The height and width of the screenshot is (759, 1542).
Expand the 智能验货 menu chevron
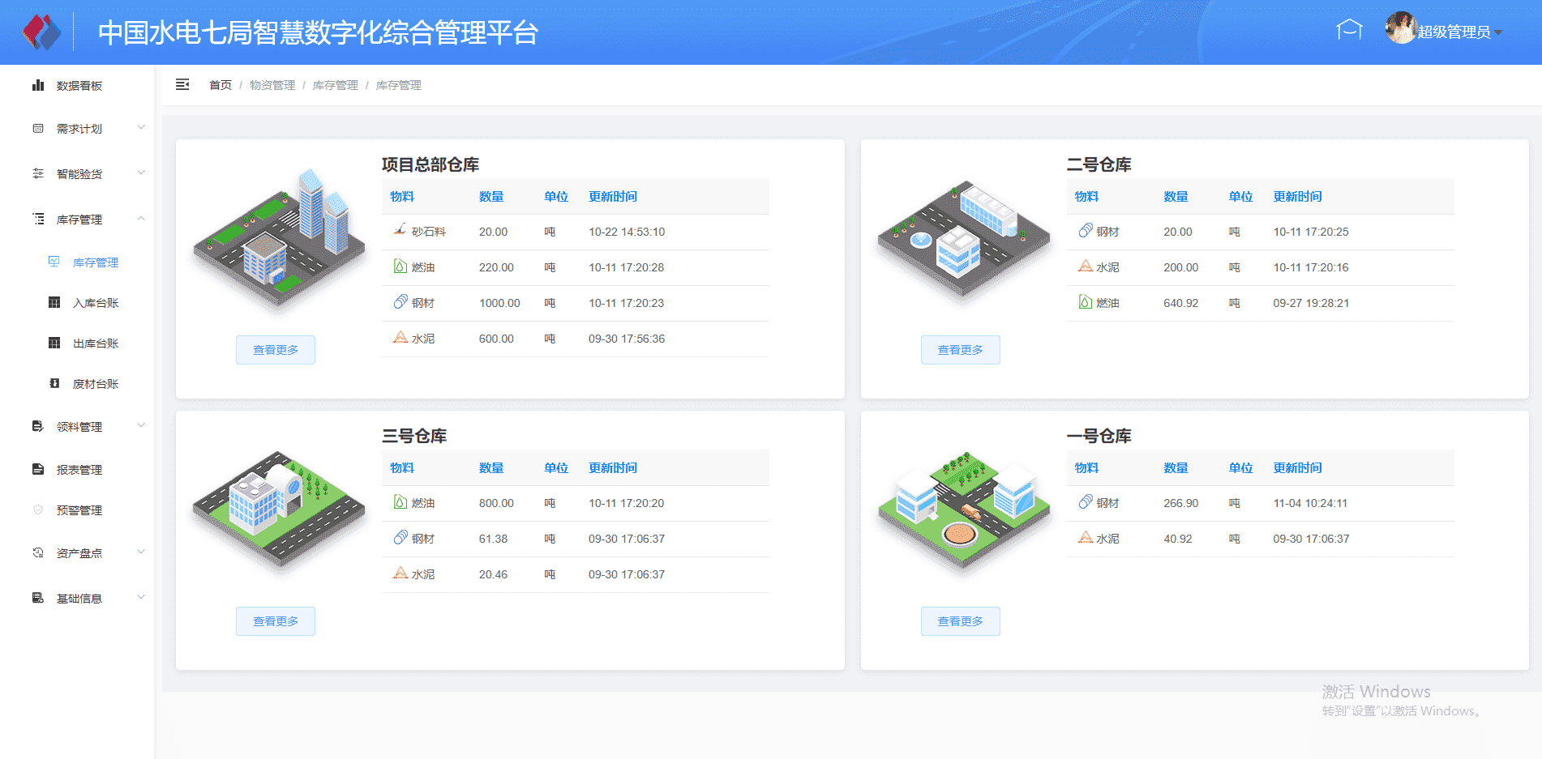[141, 173]
